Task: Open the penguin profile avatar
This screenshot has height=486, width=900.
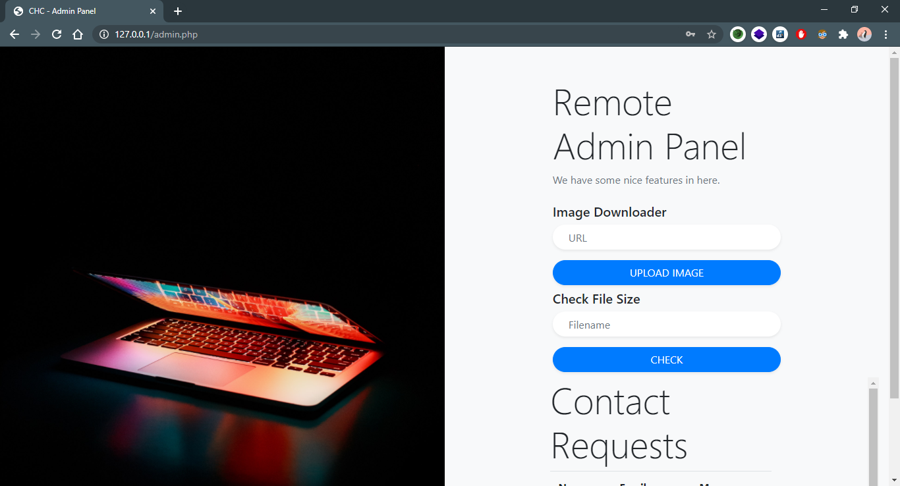Action: [864, 34]
